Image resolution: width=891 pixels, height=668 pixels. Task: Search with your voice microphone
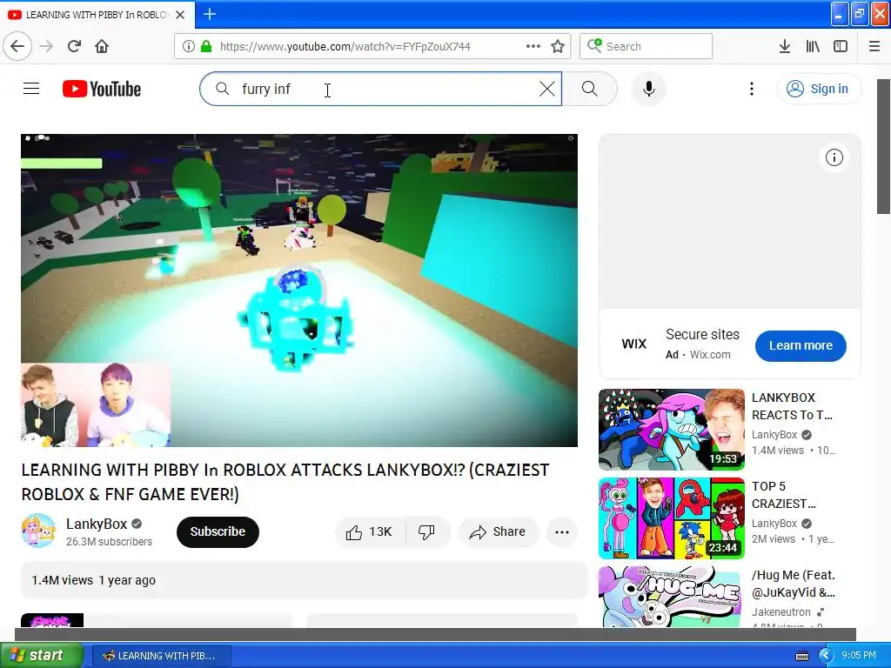649,89
